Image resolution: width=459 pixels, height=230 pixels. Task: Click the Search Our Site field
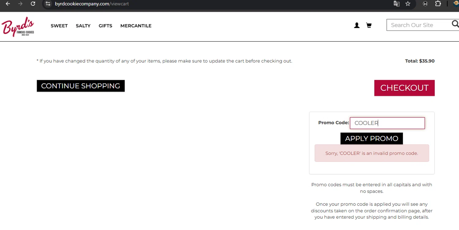[418, 25]
